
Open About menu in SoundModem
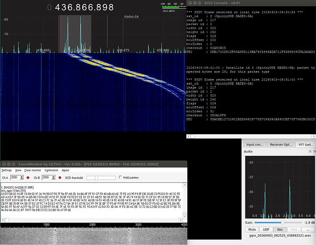pos(65,171)
